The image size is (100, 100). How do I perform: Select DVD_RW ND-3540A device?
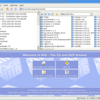coord(10,26)
